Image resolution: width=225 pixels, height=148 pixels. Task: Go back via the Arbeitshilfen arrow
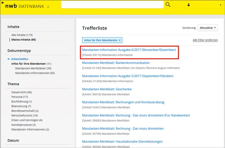click(9, 59)
